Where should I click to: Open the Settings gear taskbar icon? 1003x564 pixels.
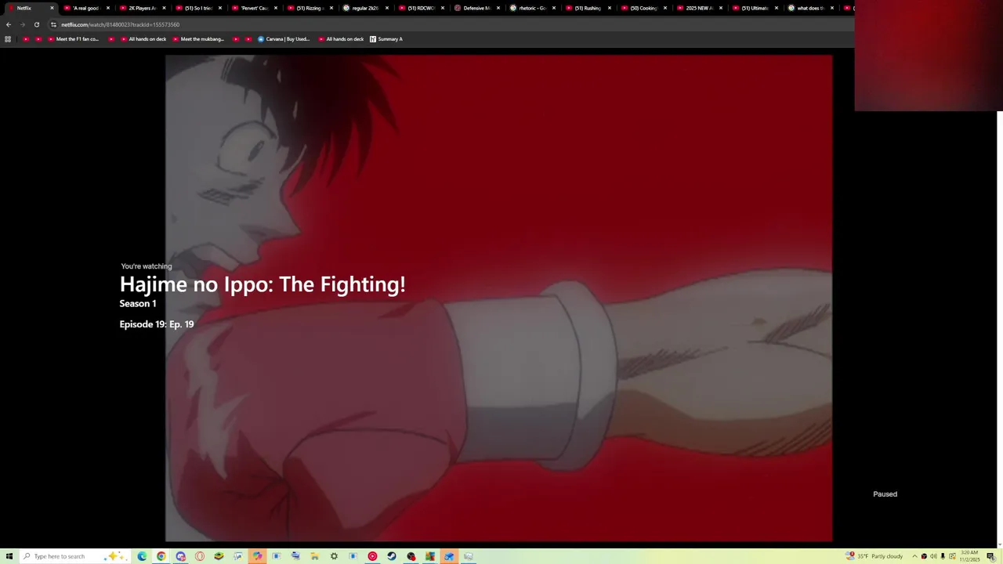tap(334, 556)
